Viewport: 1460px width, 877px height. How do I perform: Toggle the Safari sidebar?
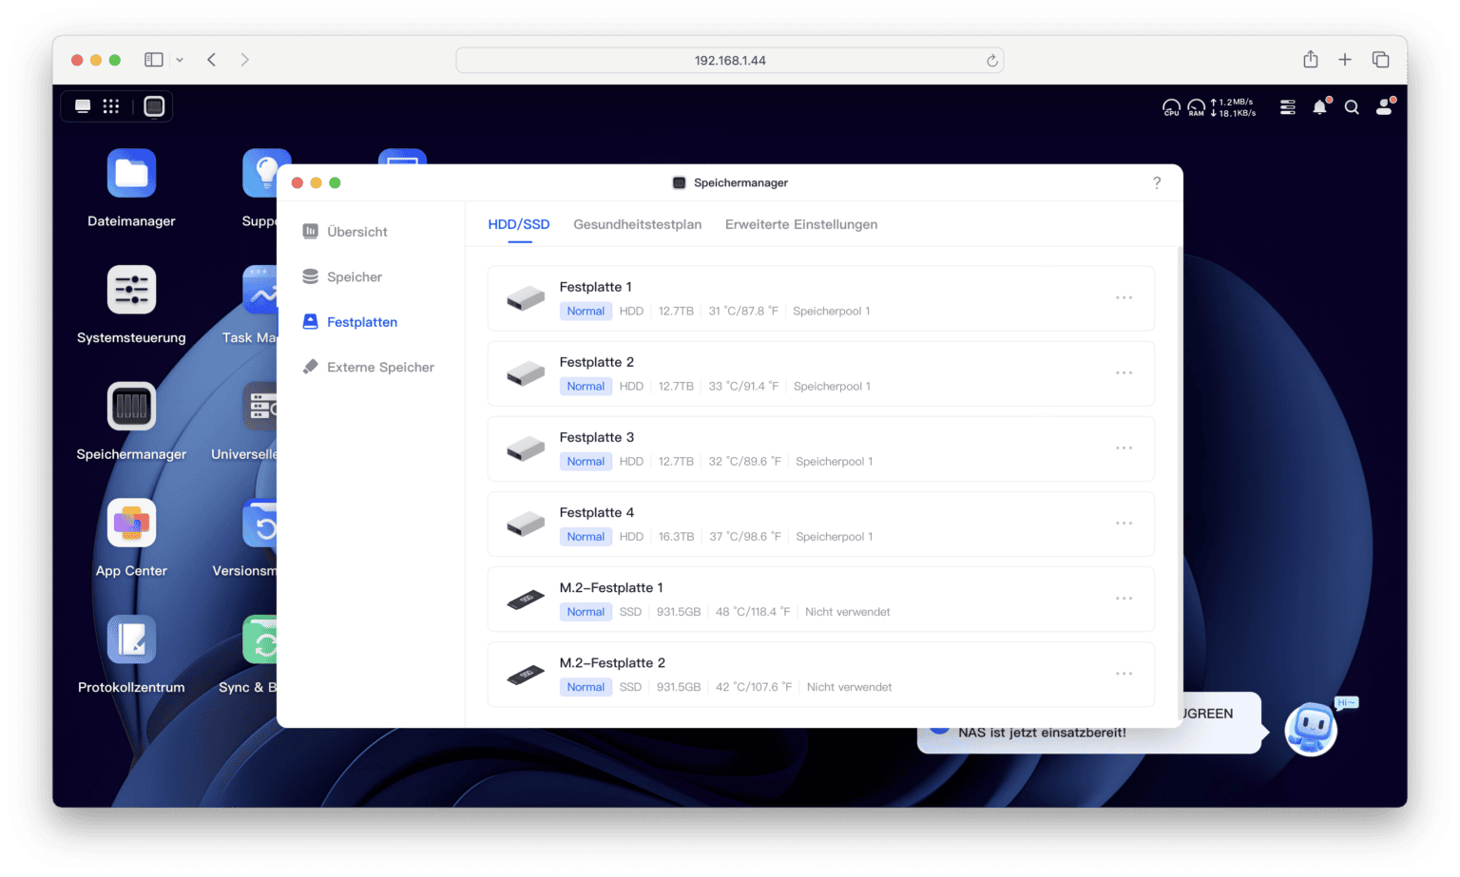click(154, 60)
